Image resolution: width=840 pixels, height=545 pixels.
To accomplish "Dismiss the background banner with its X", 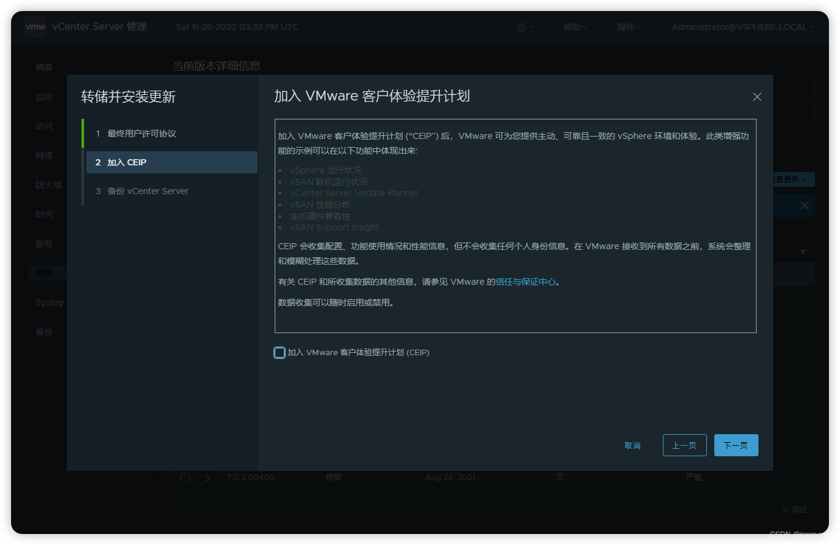I will pos(804,206).
